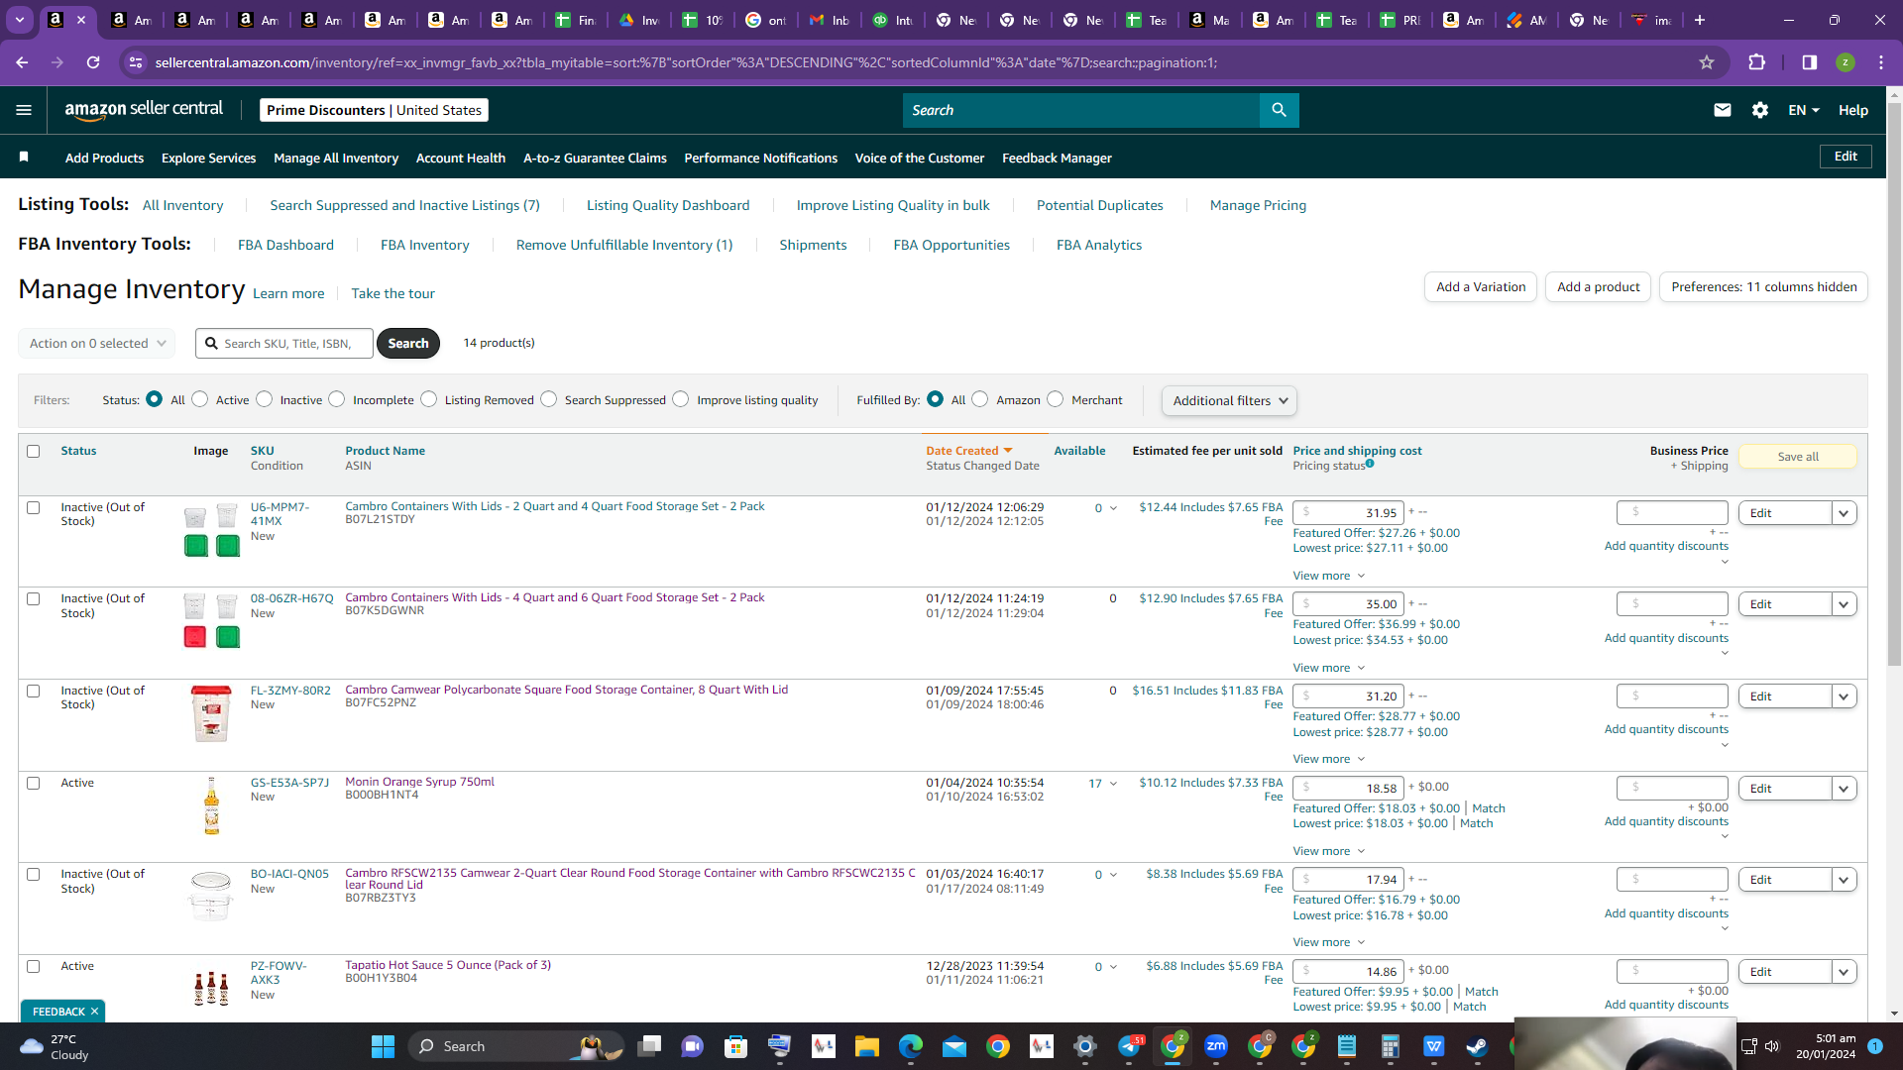Viewport: 1903px width, 1070px height.
Task: Click the tab search chevron in Chrome
Action: point(20,20)
